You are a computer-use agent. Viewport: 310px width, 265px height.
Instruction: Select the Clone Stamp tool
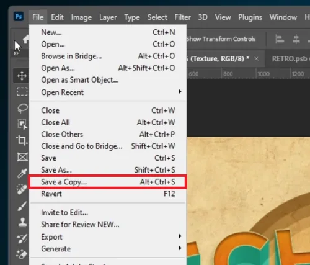22,223
